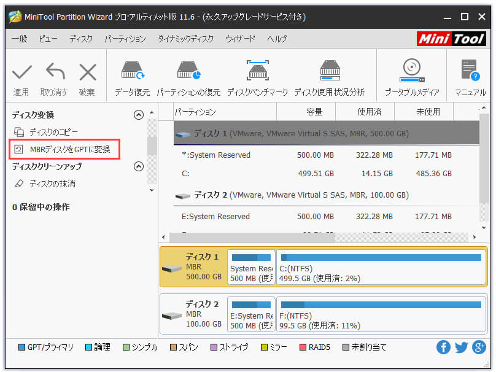Open the ウィザード menu

[240, 38]
